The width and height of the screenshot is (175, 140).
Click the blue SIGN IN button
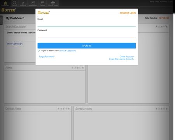click(87, 45)
